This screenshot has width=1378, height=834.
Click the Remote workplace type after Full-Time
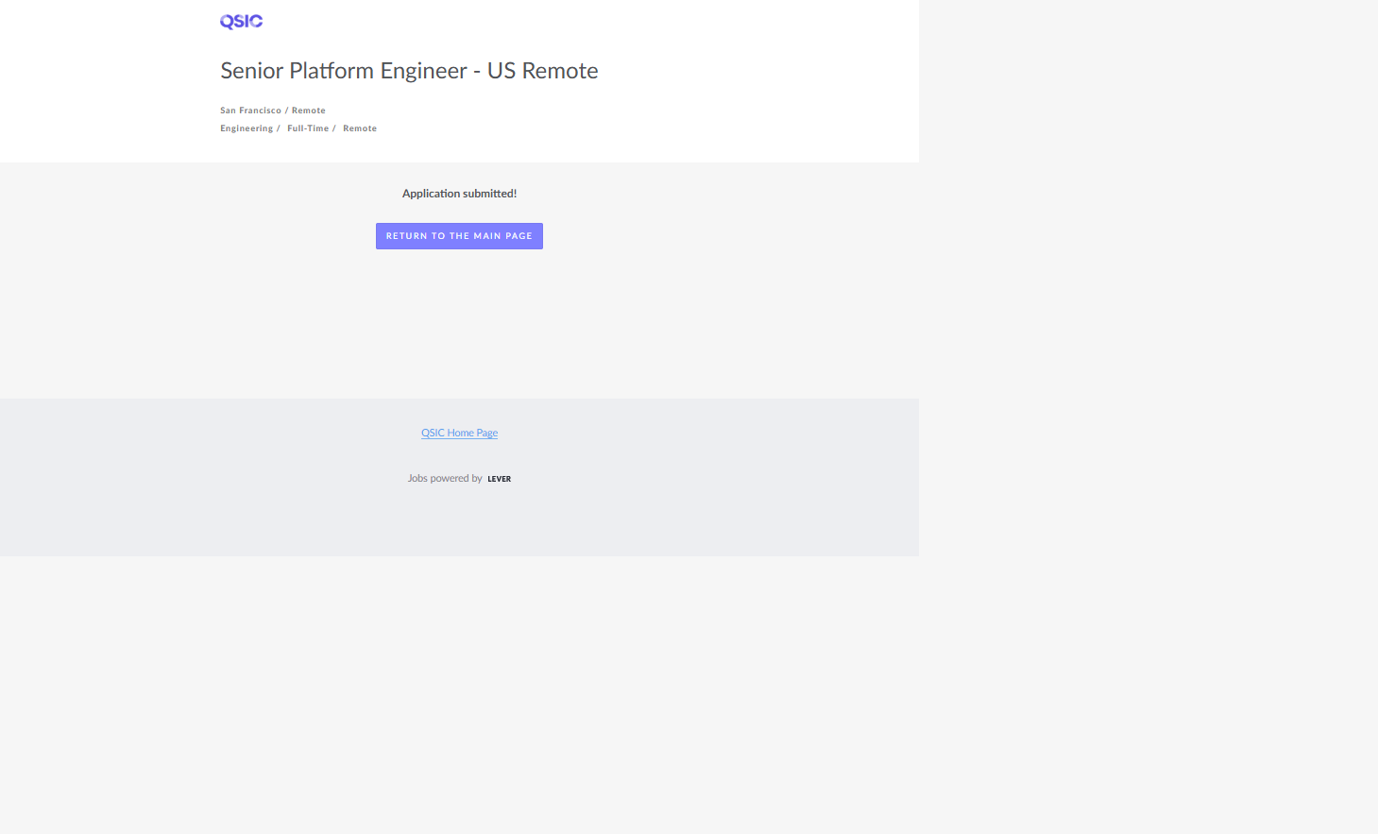359,128
